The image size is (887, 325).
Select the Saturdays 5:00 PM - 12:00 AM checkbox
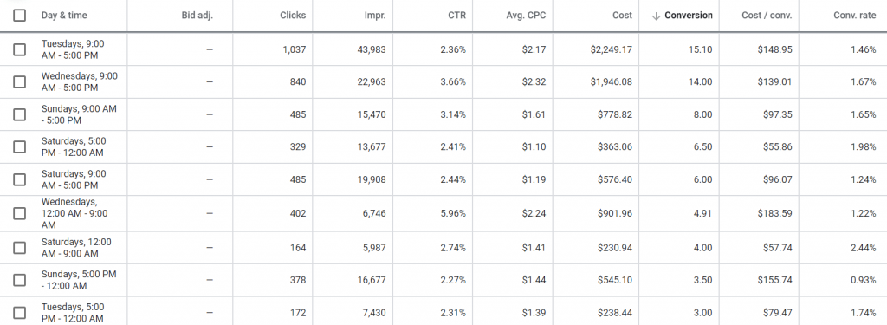[x=19, y=146]
